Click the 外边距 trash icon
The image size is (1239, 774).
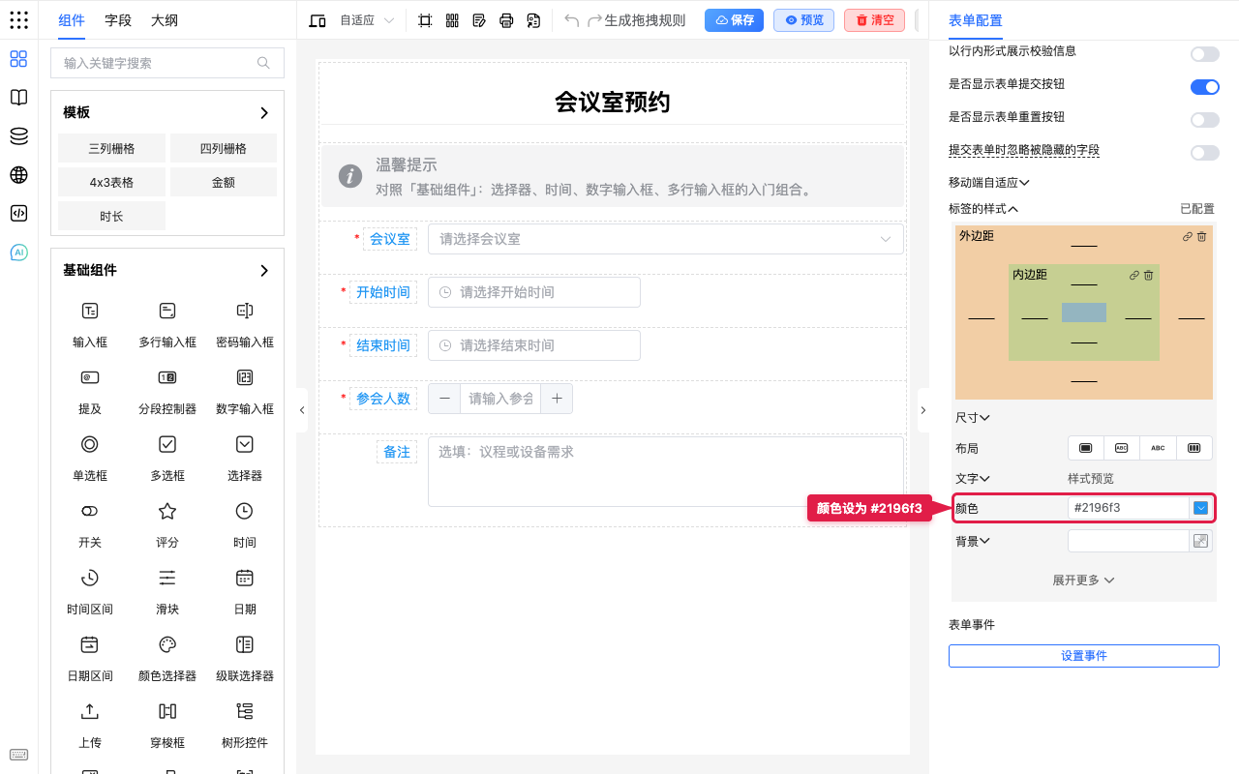[x=1201, y=236]
